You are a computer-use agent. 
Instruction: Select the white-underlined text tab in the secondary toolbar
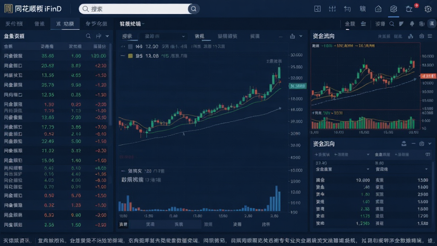coord(350,24)
